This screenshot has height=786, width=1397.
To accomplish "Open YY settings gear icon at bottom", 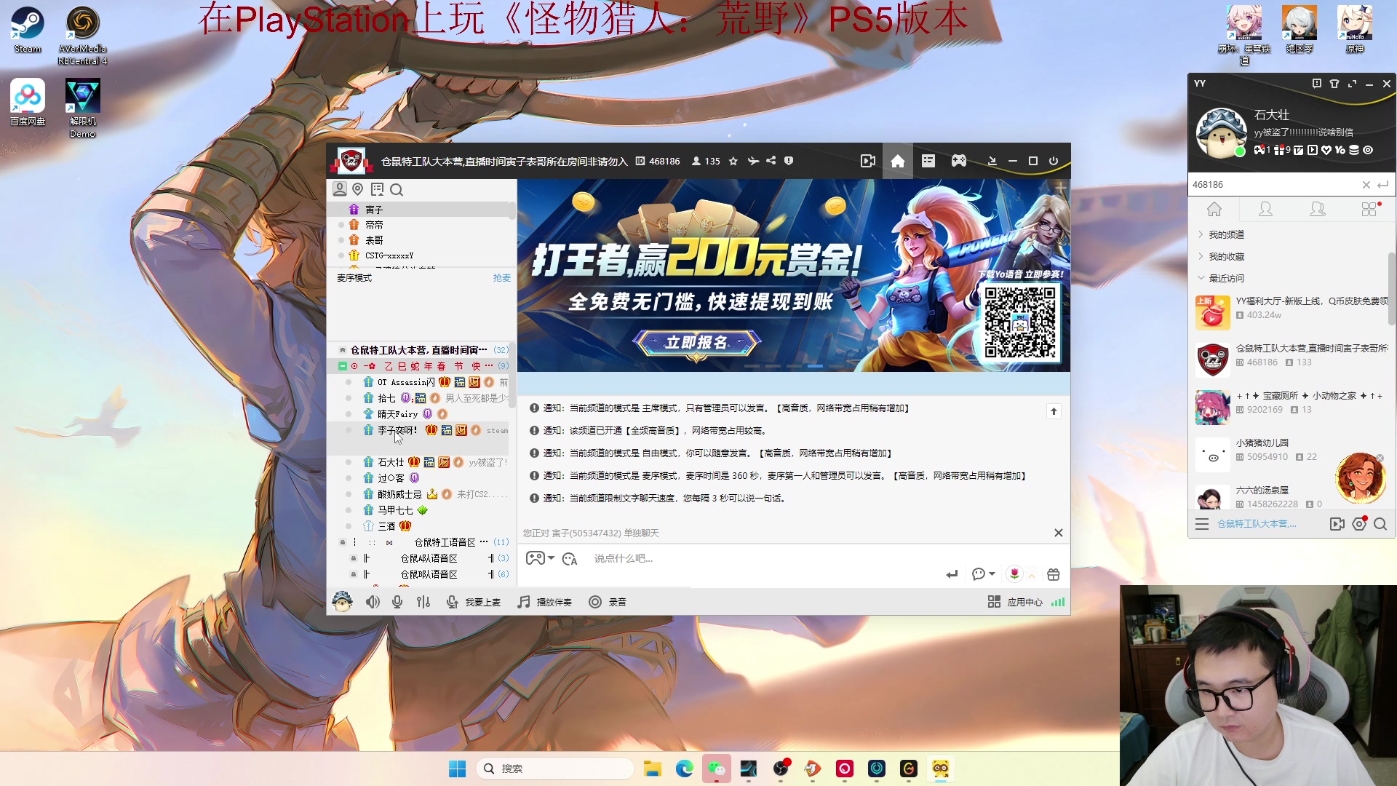I will (x=1359, y=524).
